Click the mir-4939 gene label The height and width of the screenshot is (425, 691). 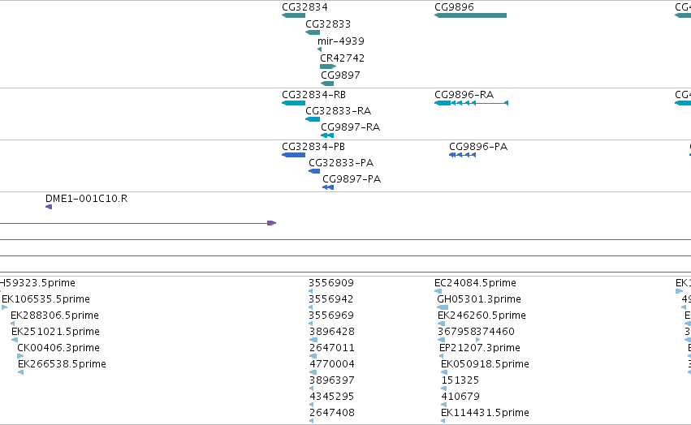point(341,41)
